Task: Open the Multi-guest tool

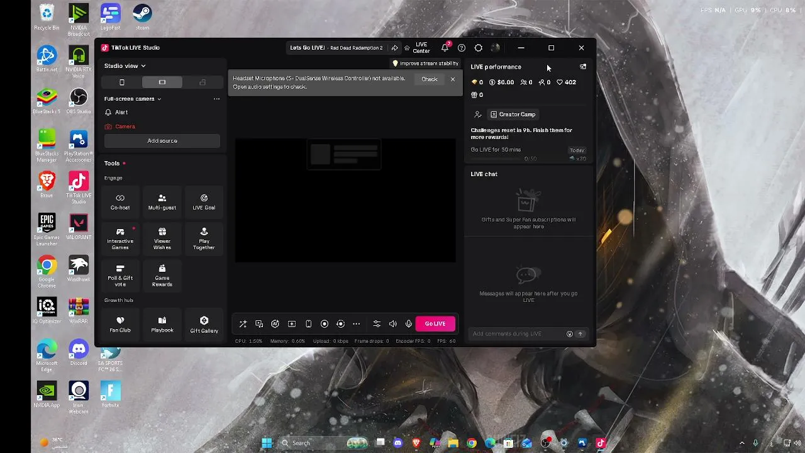Action: click(162, 202)
